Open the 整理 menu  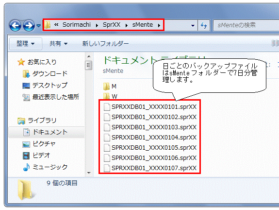pos(26,43)
